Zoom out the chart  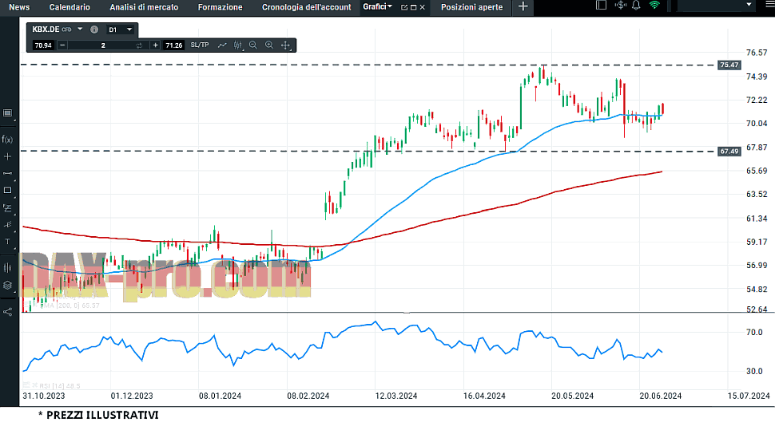click(x=253, y=45)
